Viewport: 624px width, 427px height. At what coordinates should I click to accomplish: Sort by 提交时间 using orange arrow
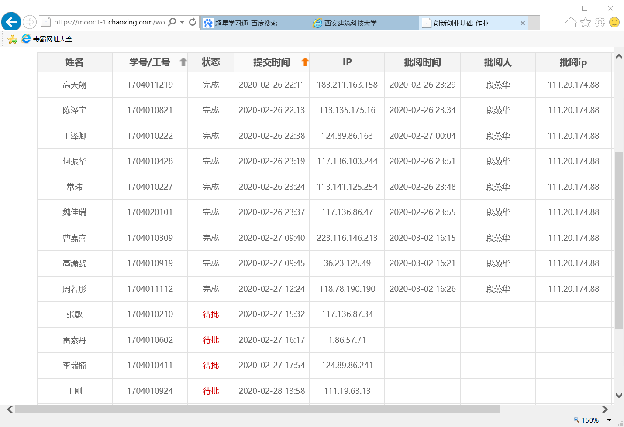(x=305, y=62)
